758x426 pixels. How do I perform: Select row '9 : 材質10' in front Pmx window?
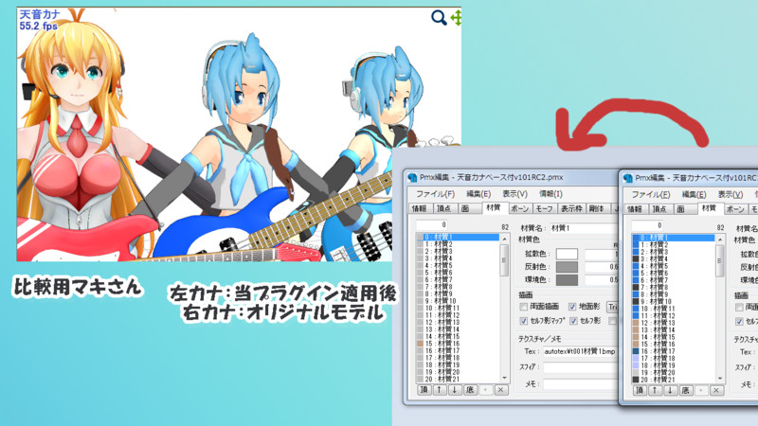coord(674,301)
